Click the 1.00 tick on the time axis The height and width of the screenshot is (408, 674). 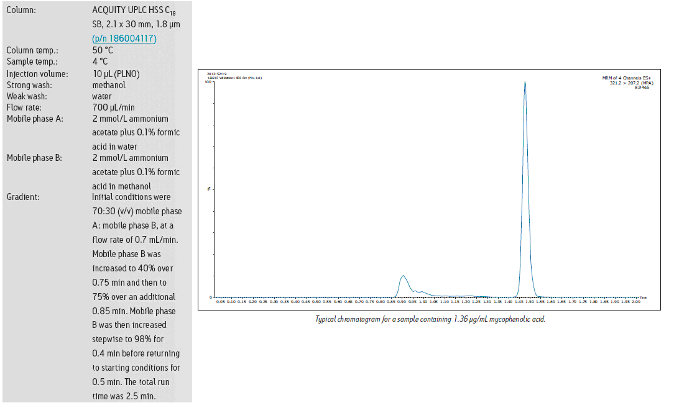click(423, 302)
